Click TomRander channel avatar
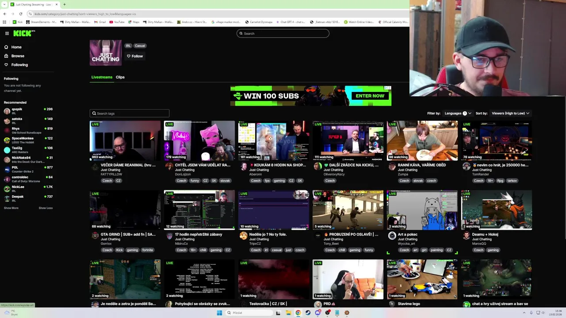The height and width of the screenshot is (318, 566). pyautogui.click(x=466, y=167)
